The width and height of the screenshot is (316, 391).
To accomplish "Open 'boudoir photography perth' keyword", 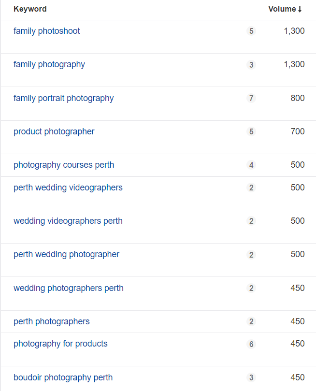I will click(x=63, y=377).
